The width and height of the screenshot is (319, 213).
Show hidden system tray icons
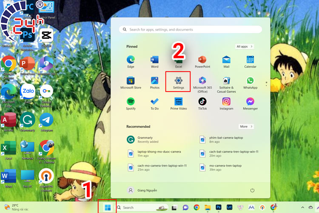pos(303,207)
